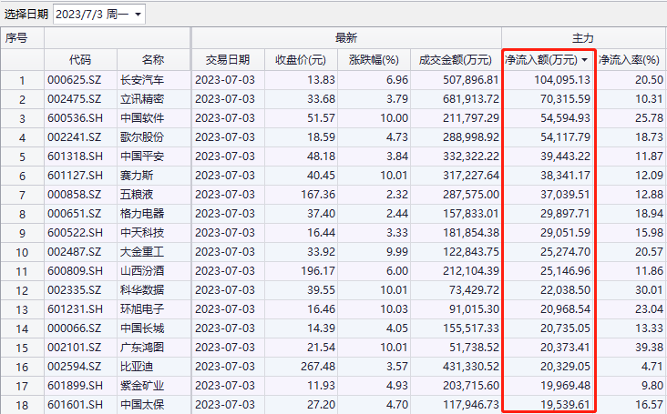Screen dimensions: 667x414
Task: Select the 主力 group header
Action: pyautogui.click(x=583, y=38)
